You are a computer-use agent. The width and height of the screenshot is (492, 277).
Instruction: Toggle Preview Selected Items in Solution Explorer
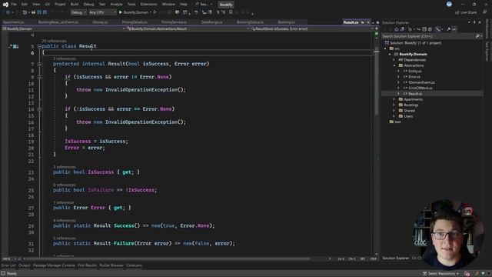pyautogui.click(x=454, y=29)
